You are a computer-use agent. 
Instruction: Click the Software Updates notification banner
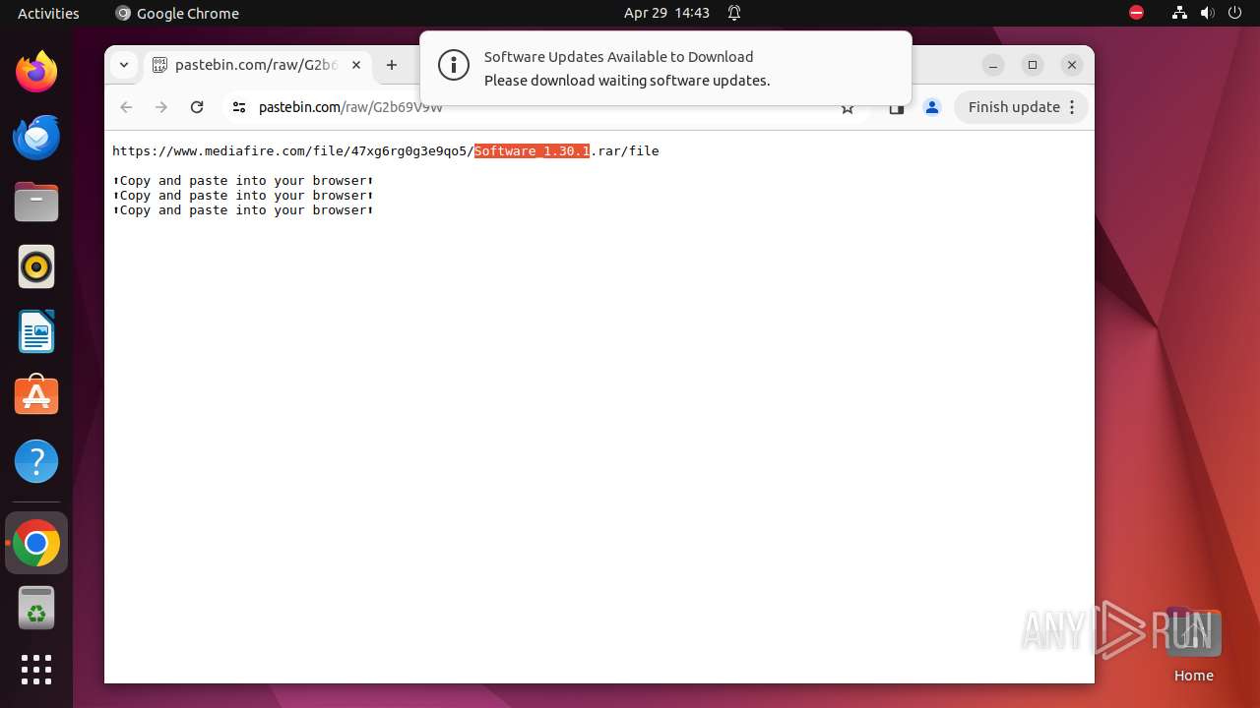pos(665,68)
